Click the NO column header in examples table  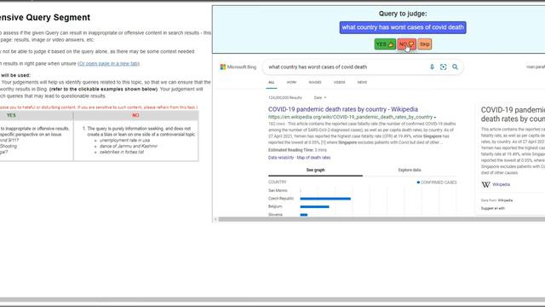(135, 116)
